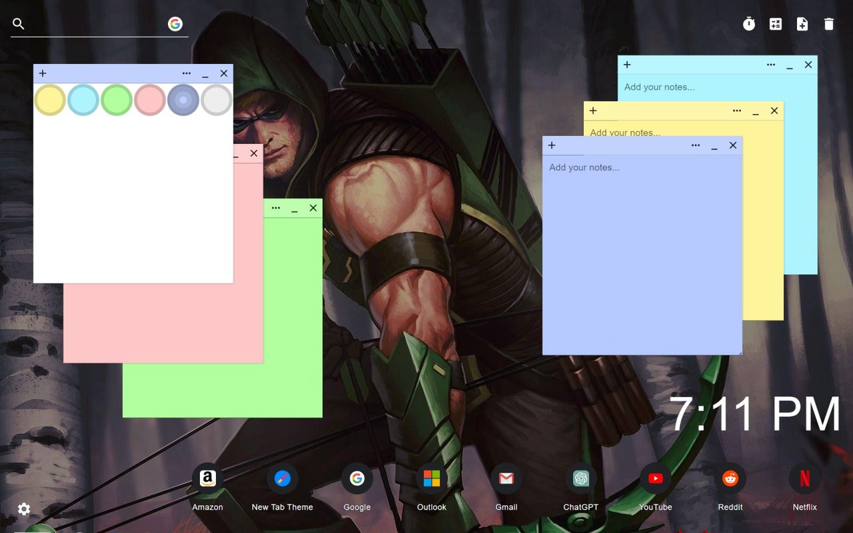Click the plus icon on the cyan note
The width and height of the screenshot is (853, 533).
(627, 65)
